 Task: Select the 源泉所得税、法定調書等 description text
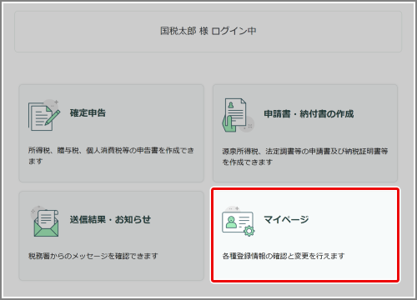tap(305, 157)
